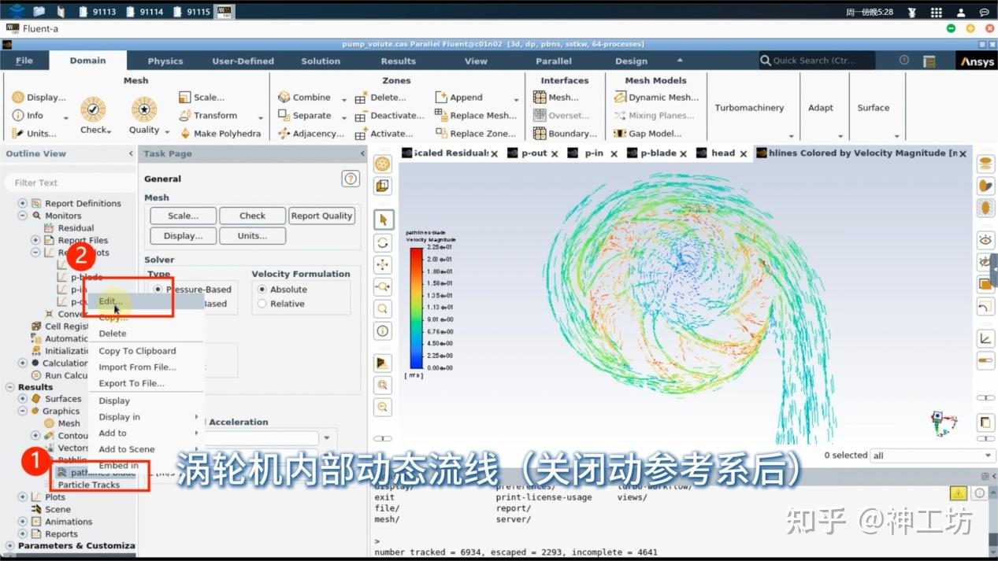
Task: Select the zoom to area tool
Action: 383,286
